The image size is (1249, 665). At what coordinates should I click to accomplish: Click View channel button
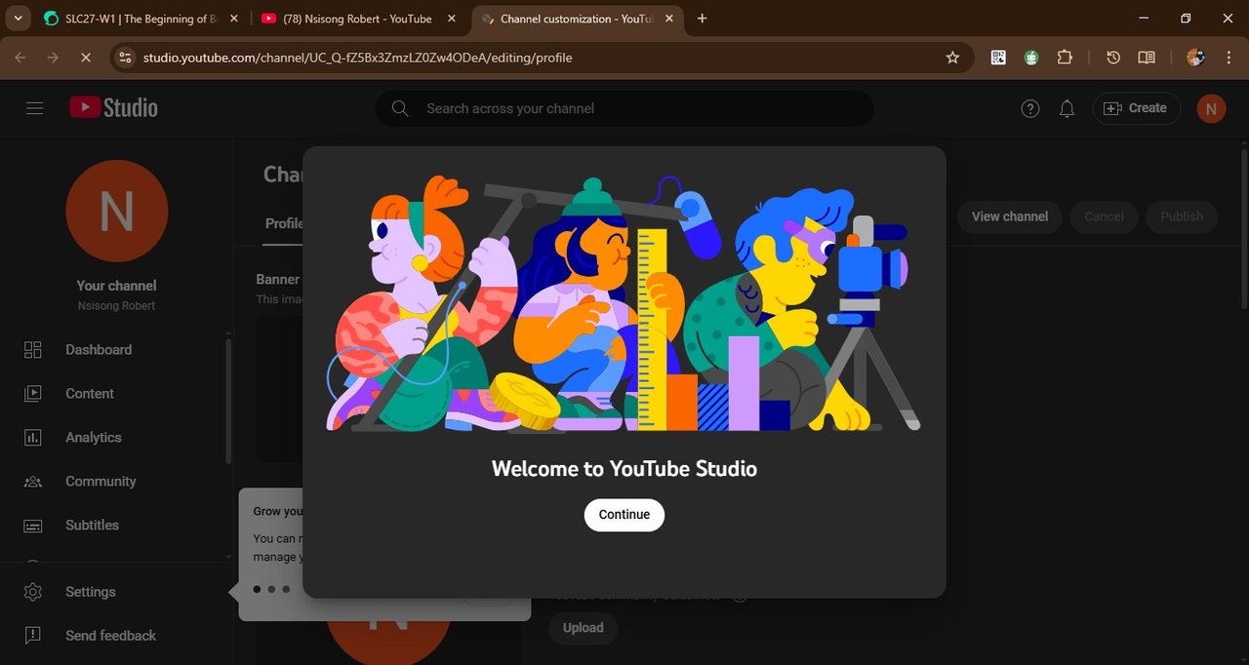[1010, 216]
